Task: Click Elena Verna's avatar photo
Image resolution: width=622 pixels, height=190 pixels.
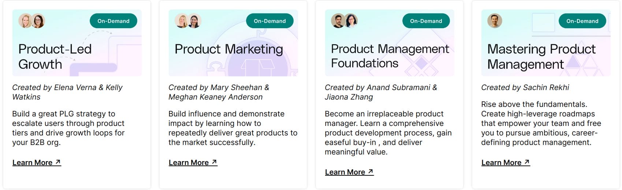Action: pyautogui.click(x=25, y=21)
